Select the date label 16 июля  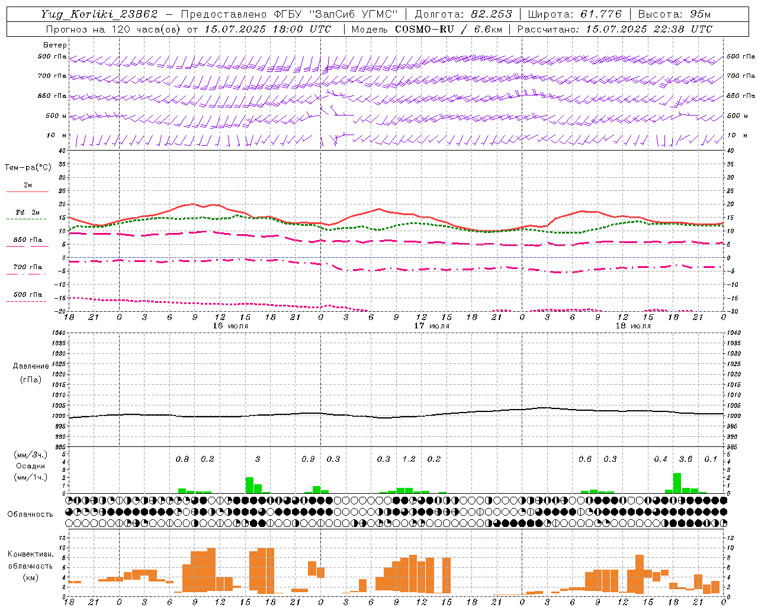[x=230, y=326]
